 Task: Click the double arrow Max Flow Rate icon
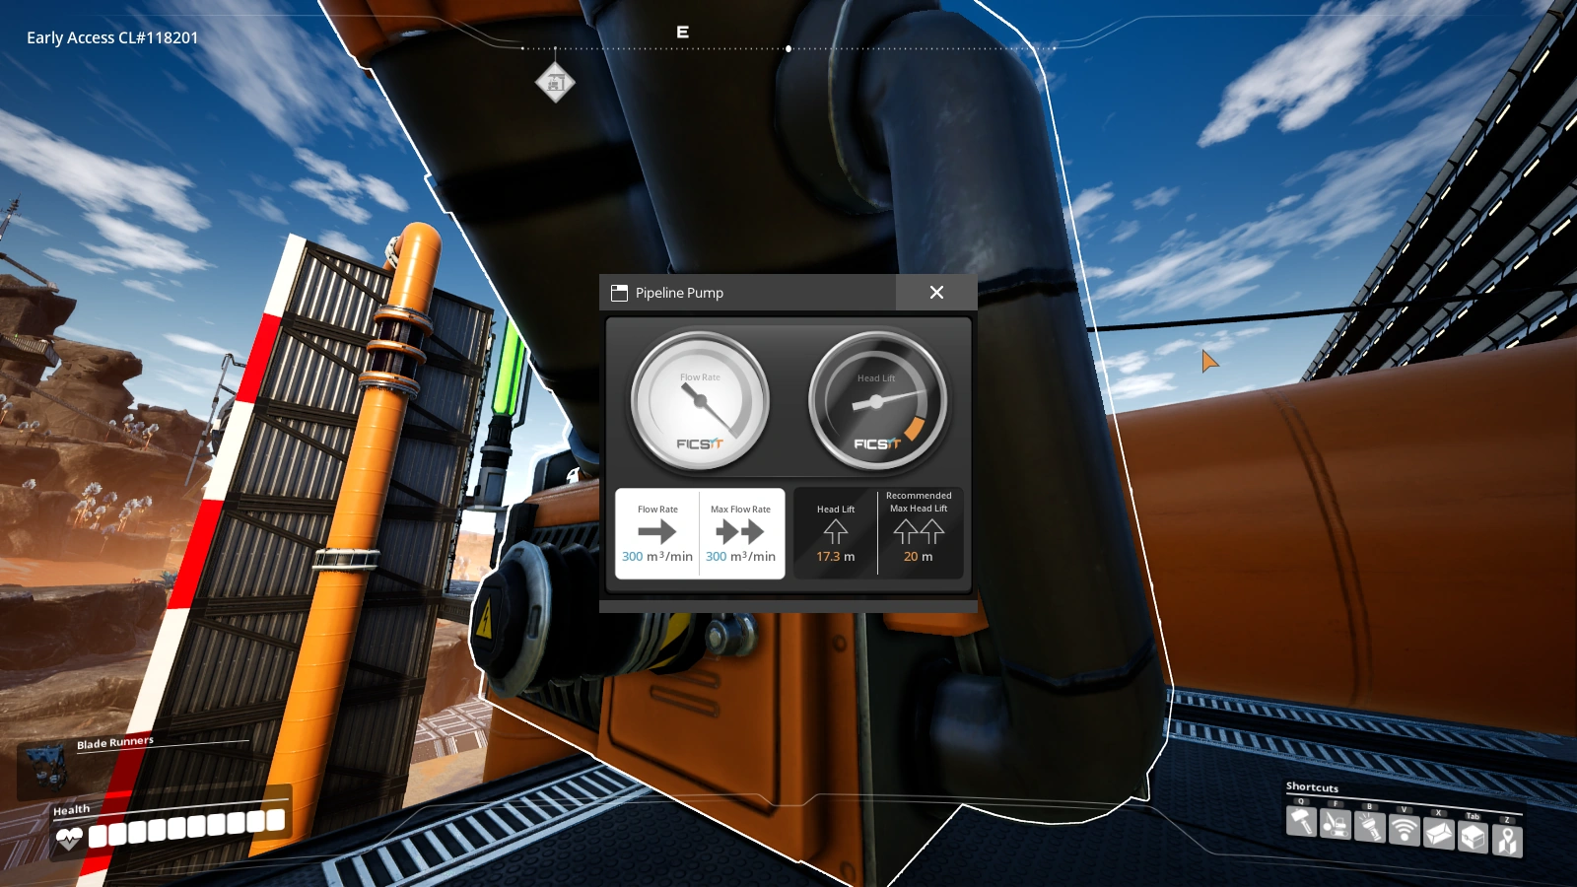pos(740,532)
